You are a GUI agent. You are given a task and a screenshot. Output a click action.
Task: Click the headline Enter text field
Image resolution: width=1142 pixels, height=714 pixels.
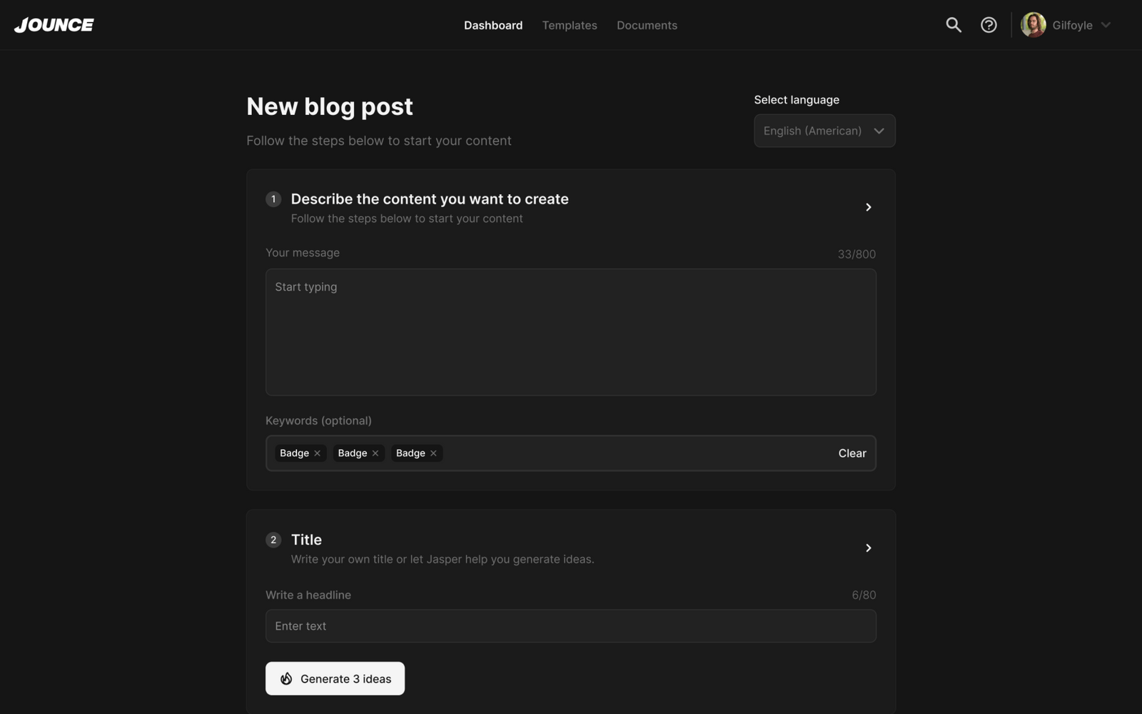tap(570, 626)
